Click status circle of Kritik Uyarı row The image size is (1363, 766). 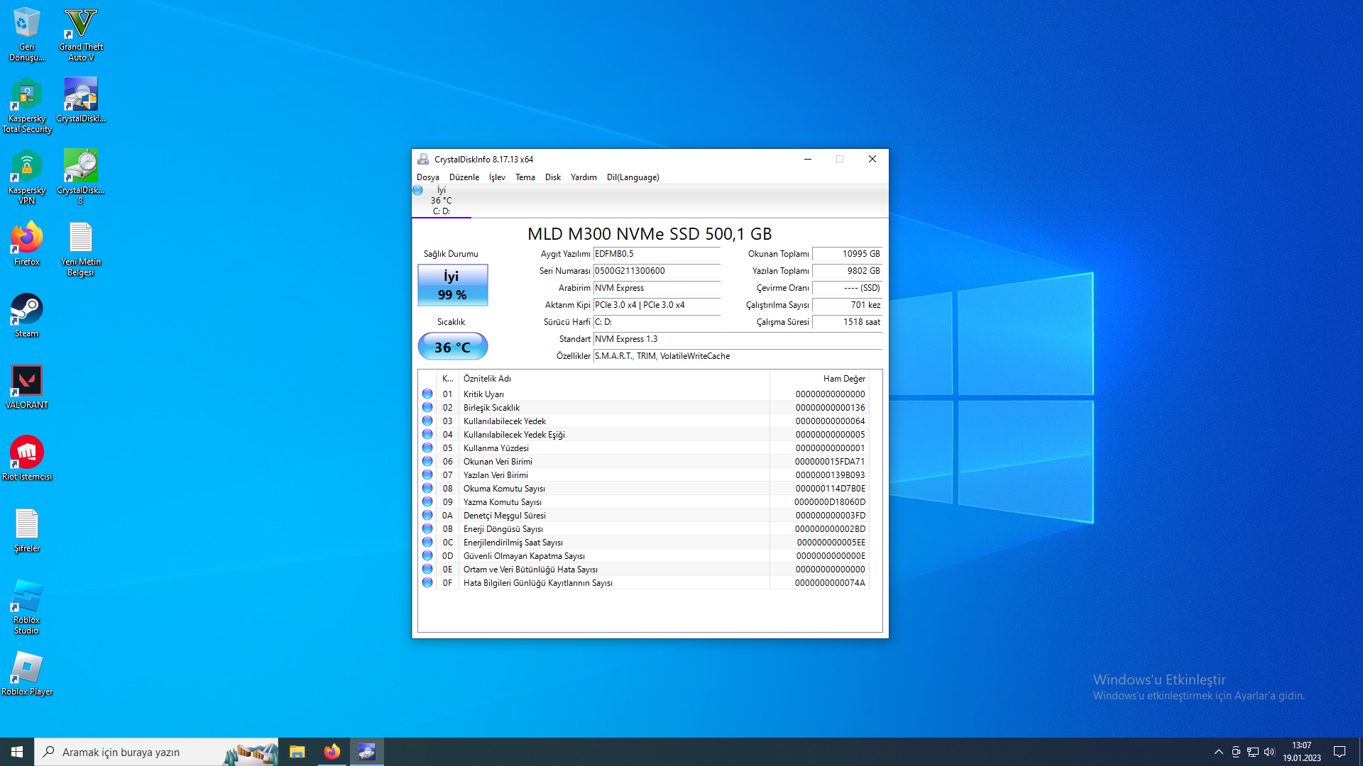427,394
